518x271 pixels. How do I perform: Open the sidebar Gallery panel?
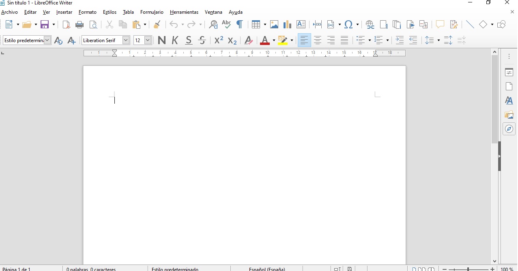[x=509, y=115]
